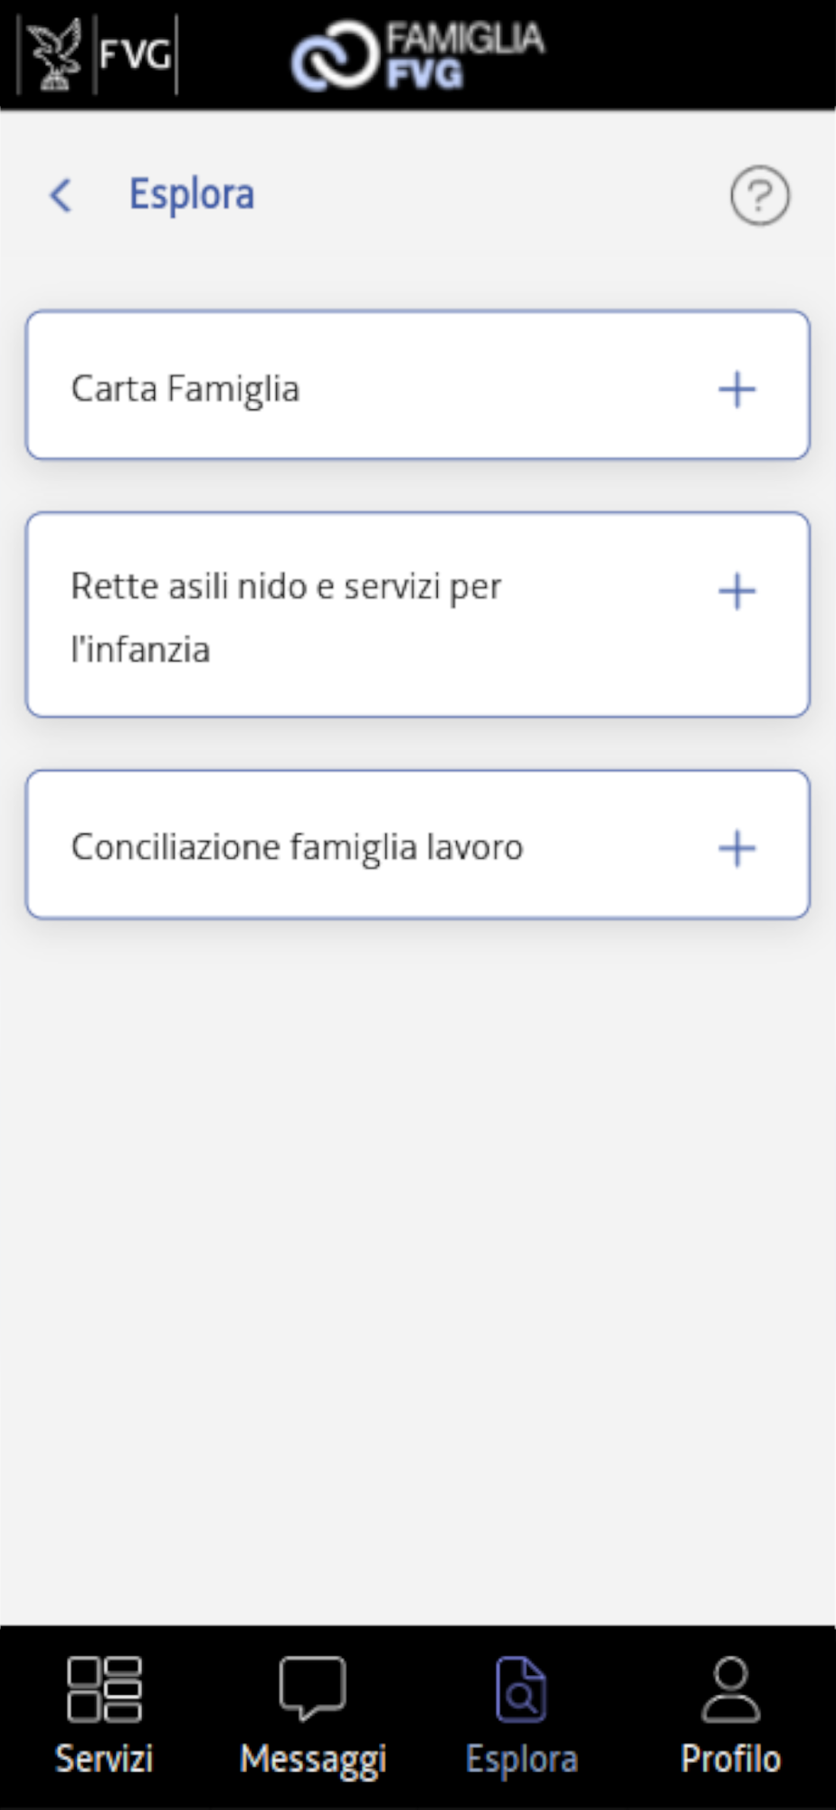
Task: Tap the Messaggi speech bubble icon
Action: [x=312, y=1687]
